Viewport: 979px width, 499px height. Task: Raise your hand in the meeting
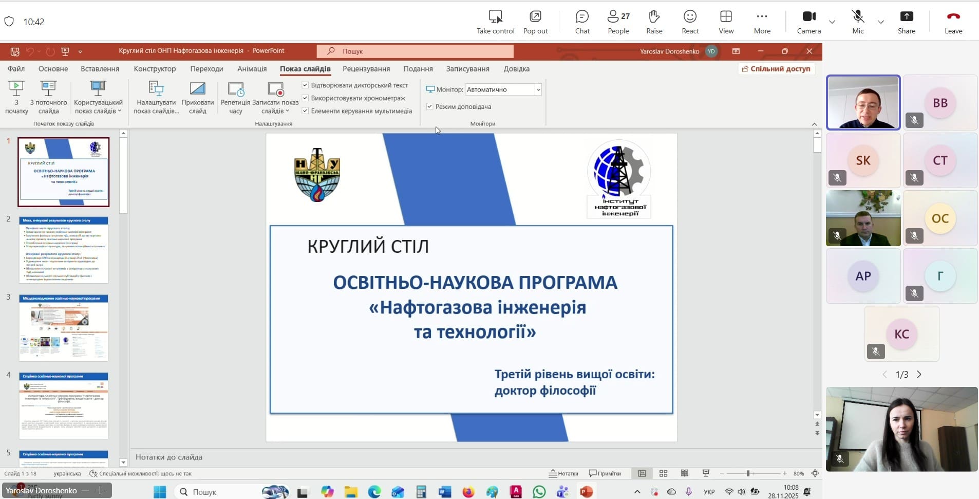(x=654, y=22)
